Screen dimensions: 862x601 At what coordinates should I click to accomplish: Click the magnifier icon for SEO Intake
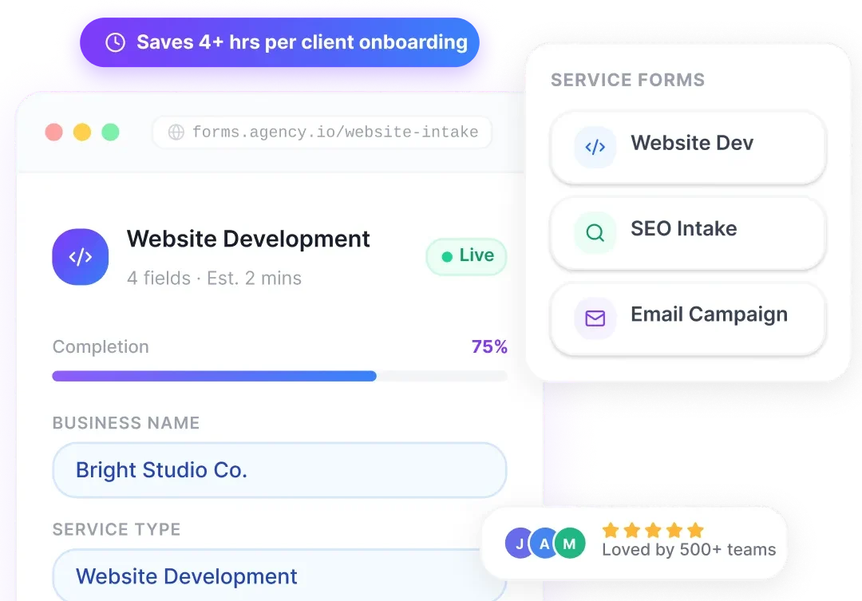click(x=595, y=232)
